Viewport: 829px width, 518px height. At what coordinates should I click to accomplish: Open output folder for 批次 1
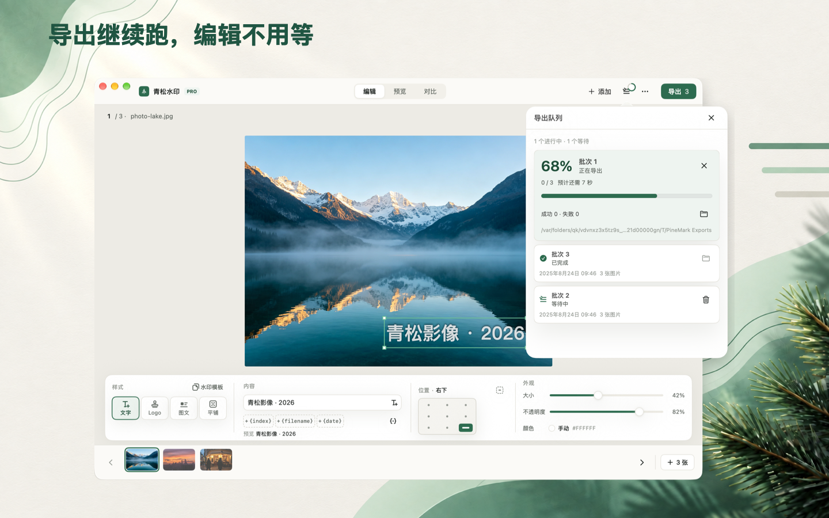pos(704,214)
